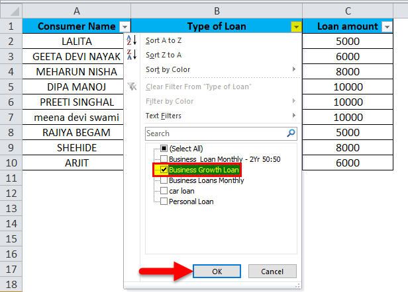Select row 12 header

[x=11, y=194]
